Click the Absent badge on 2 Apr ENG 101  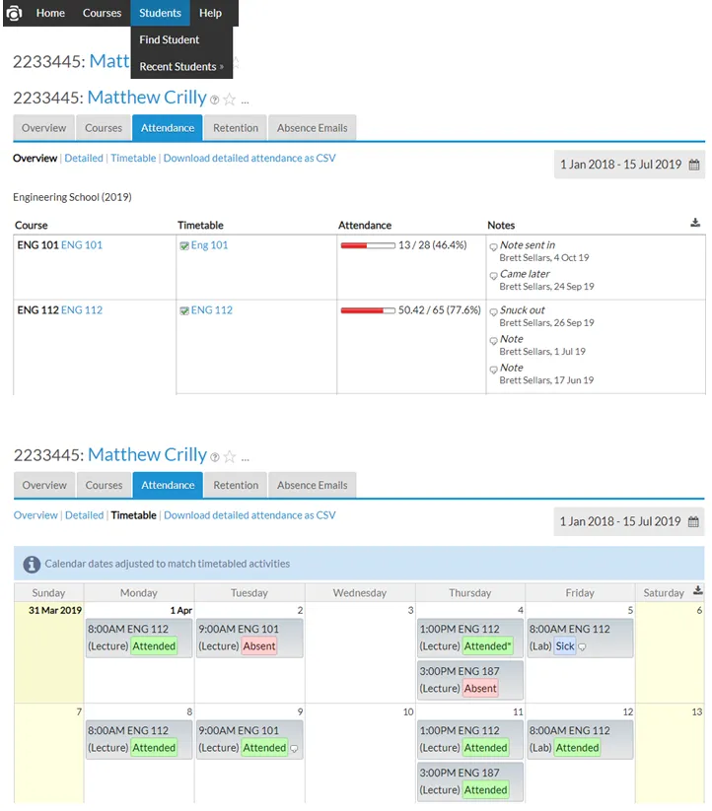[259, 646]
